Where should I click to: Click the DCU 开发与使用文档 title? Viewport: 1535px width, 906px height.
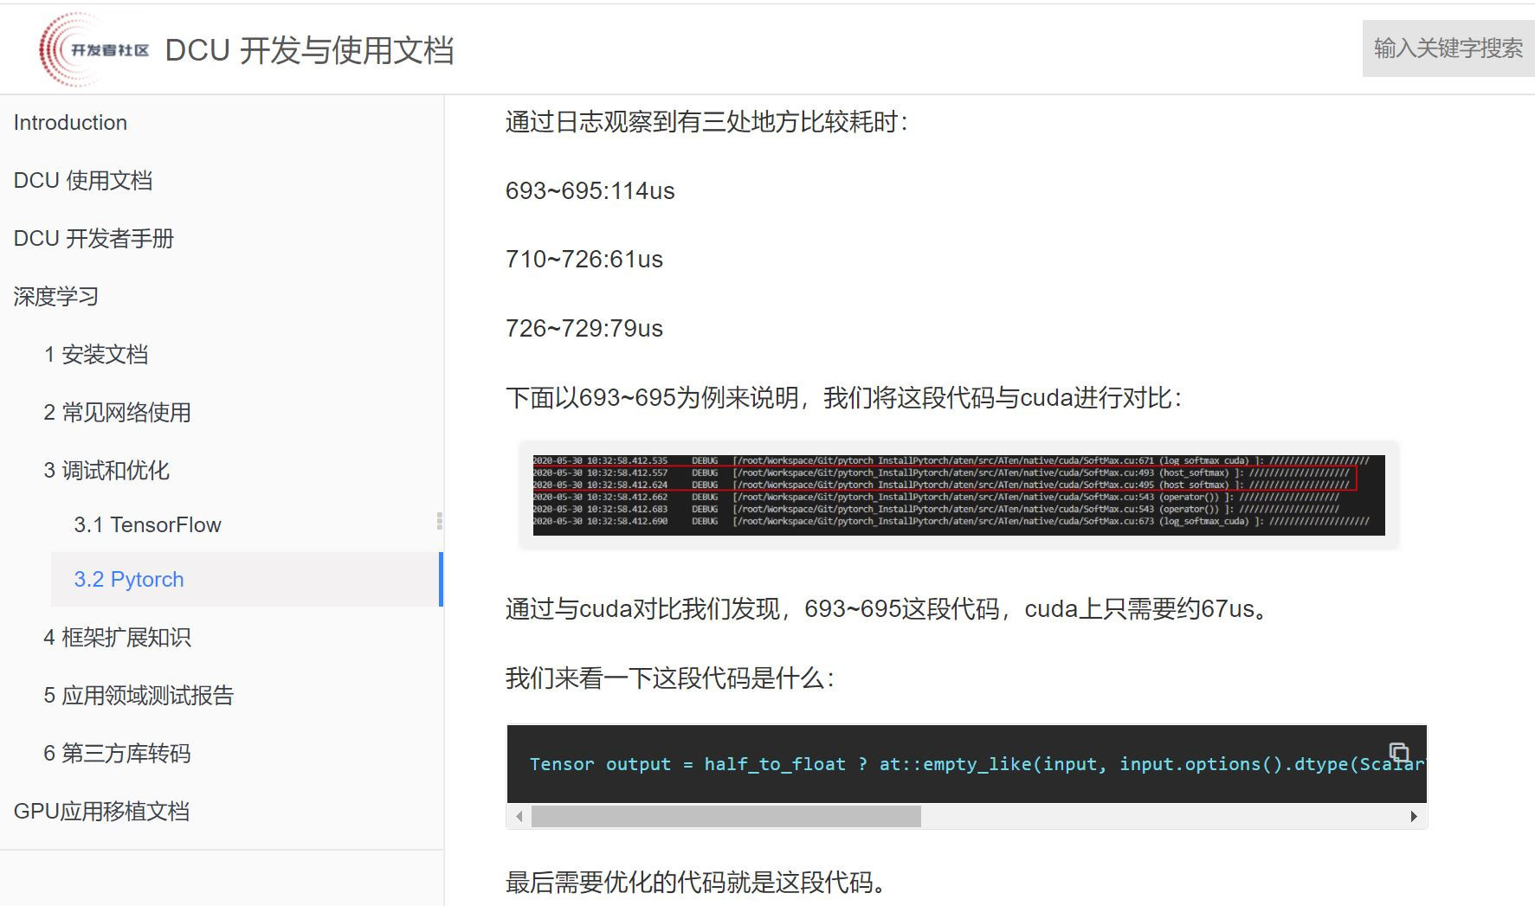point(309,50)
